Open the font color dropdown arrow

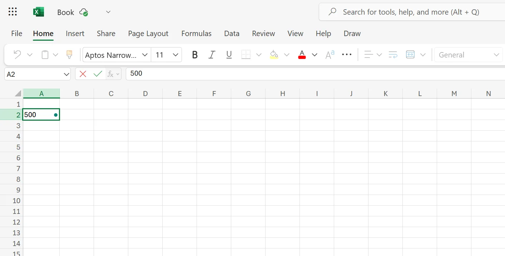coord(314,55)
